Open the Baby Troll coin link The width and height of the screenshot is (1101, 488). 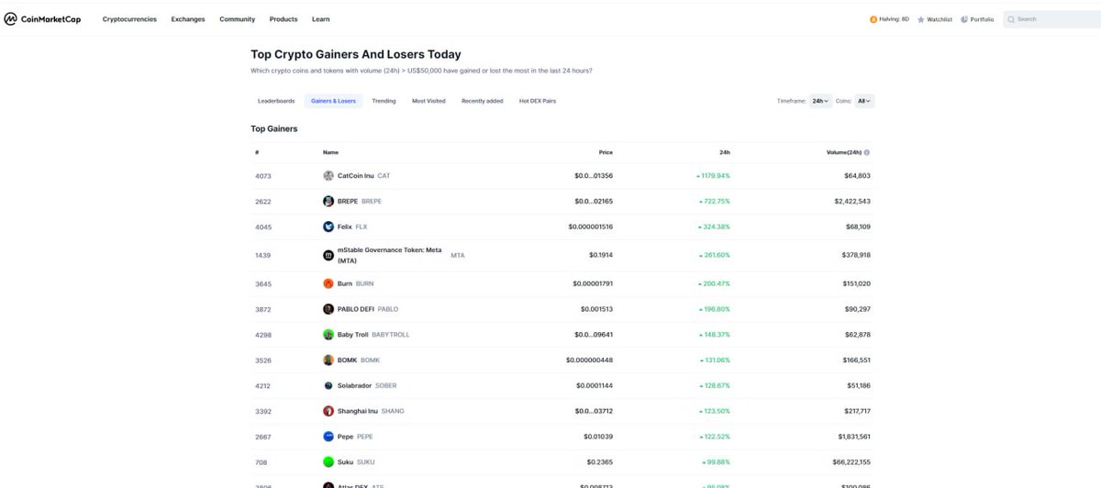(x=353, y=335)
